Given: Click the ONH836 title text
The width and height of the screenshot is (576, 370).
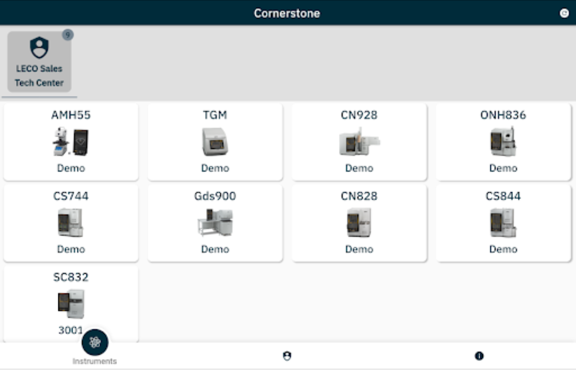Looking at the screenshot, I should (x=503, y=115).
